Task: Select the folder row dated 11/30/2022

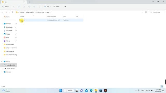Action: click(x=51, y=20)
